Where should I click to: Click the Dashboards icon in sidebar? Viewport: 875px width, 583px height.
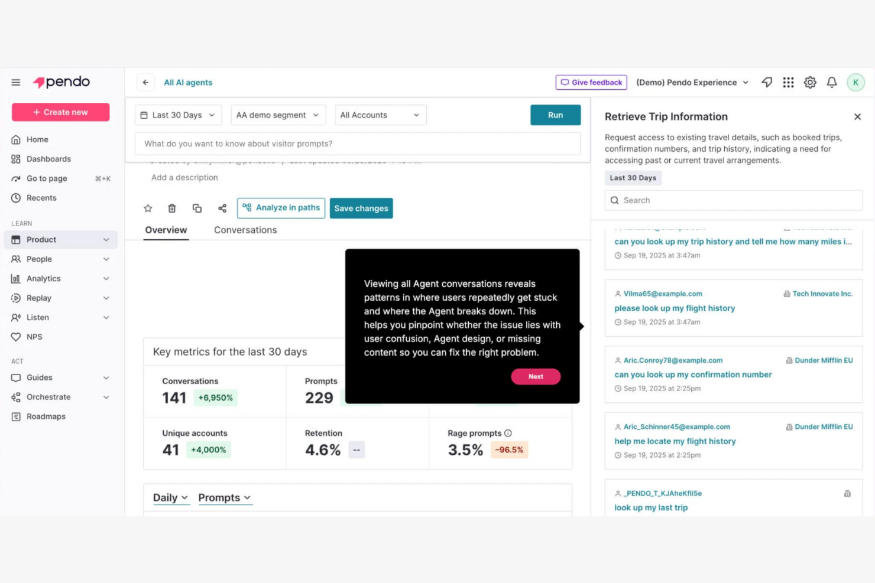(x=16, y=159)
